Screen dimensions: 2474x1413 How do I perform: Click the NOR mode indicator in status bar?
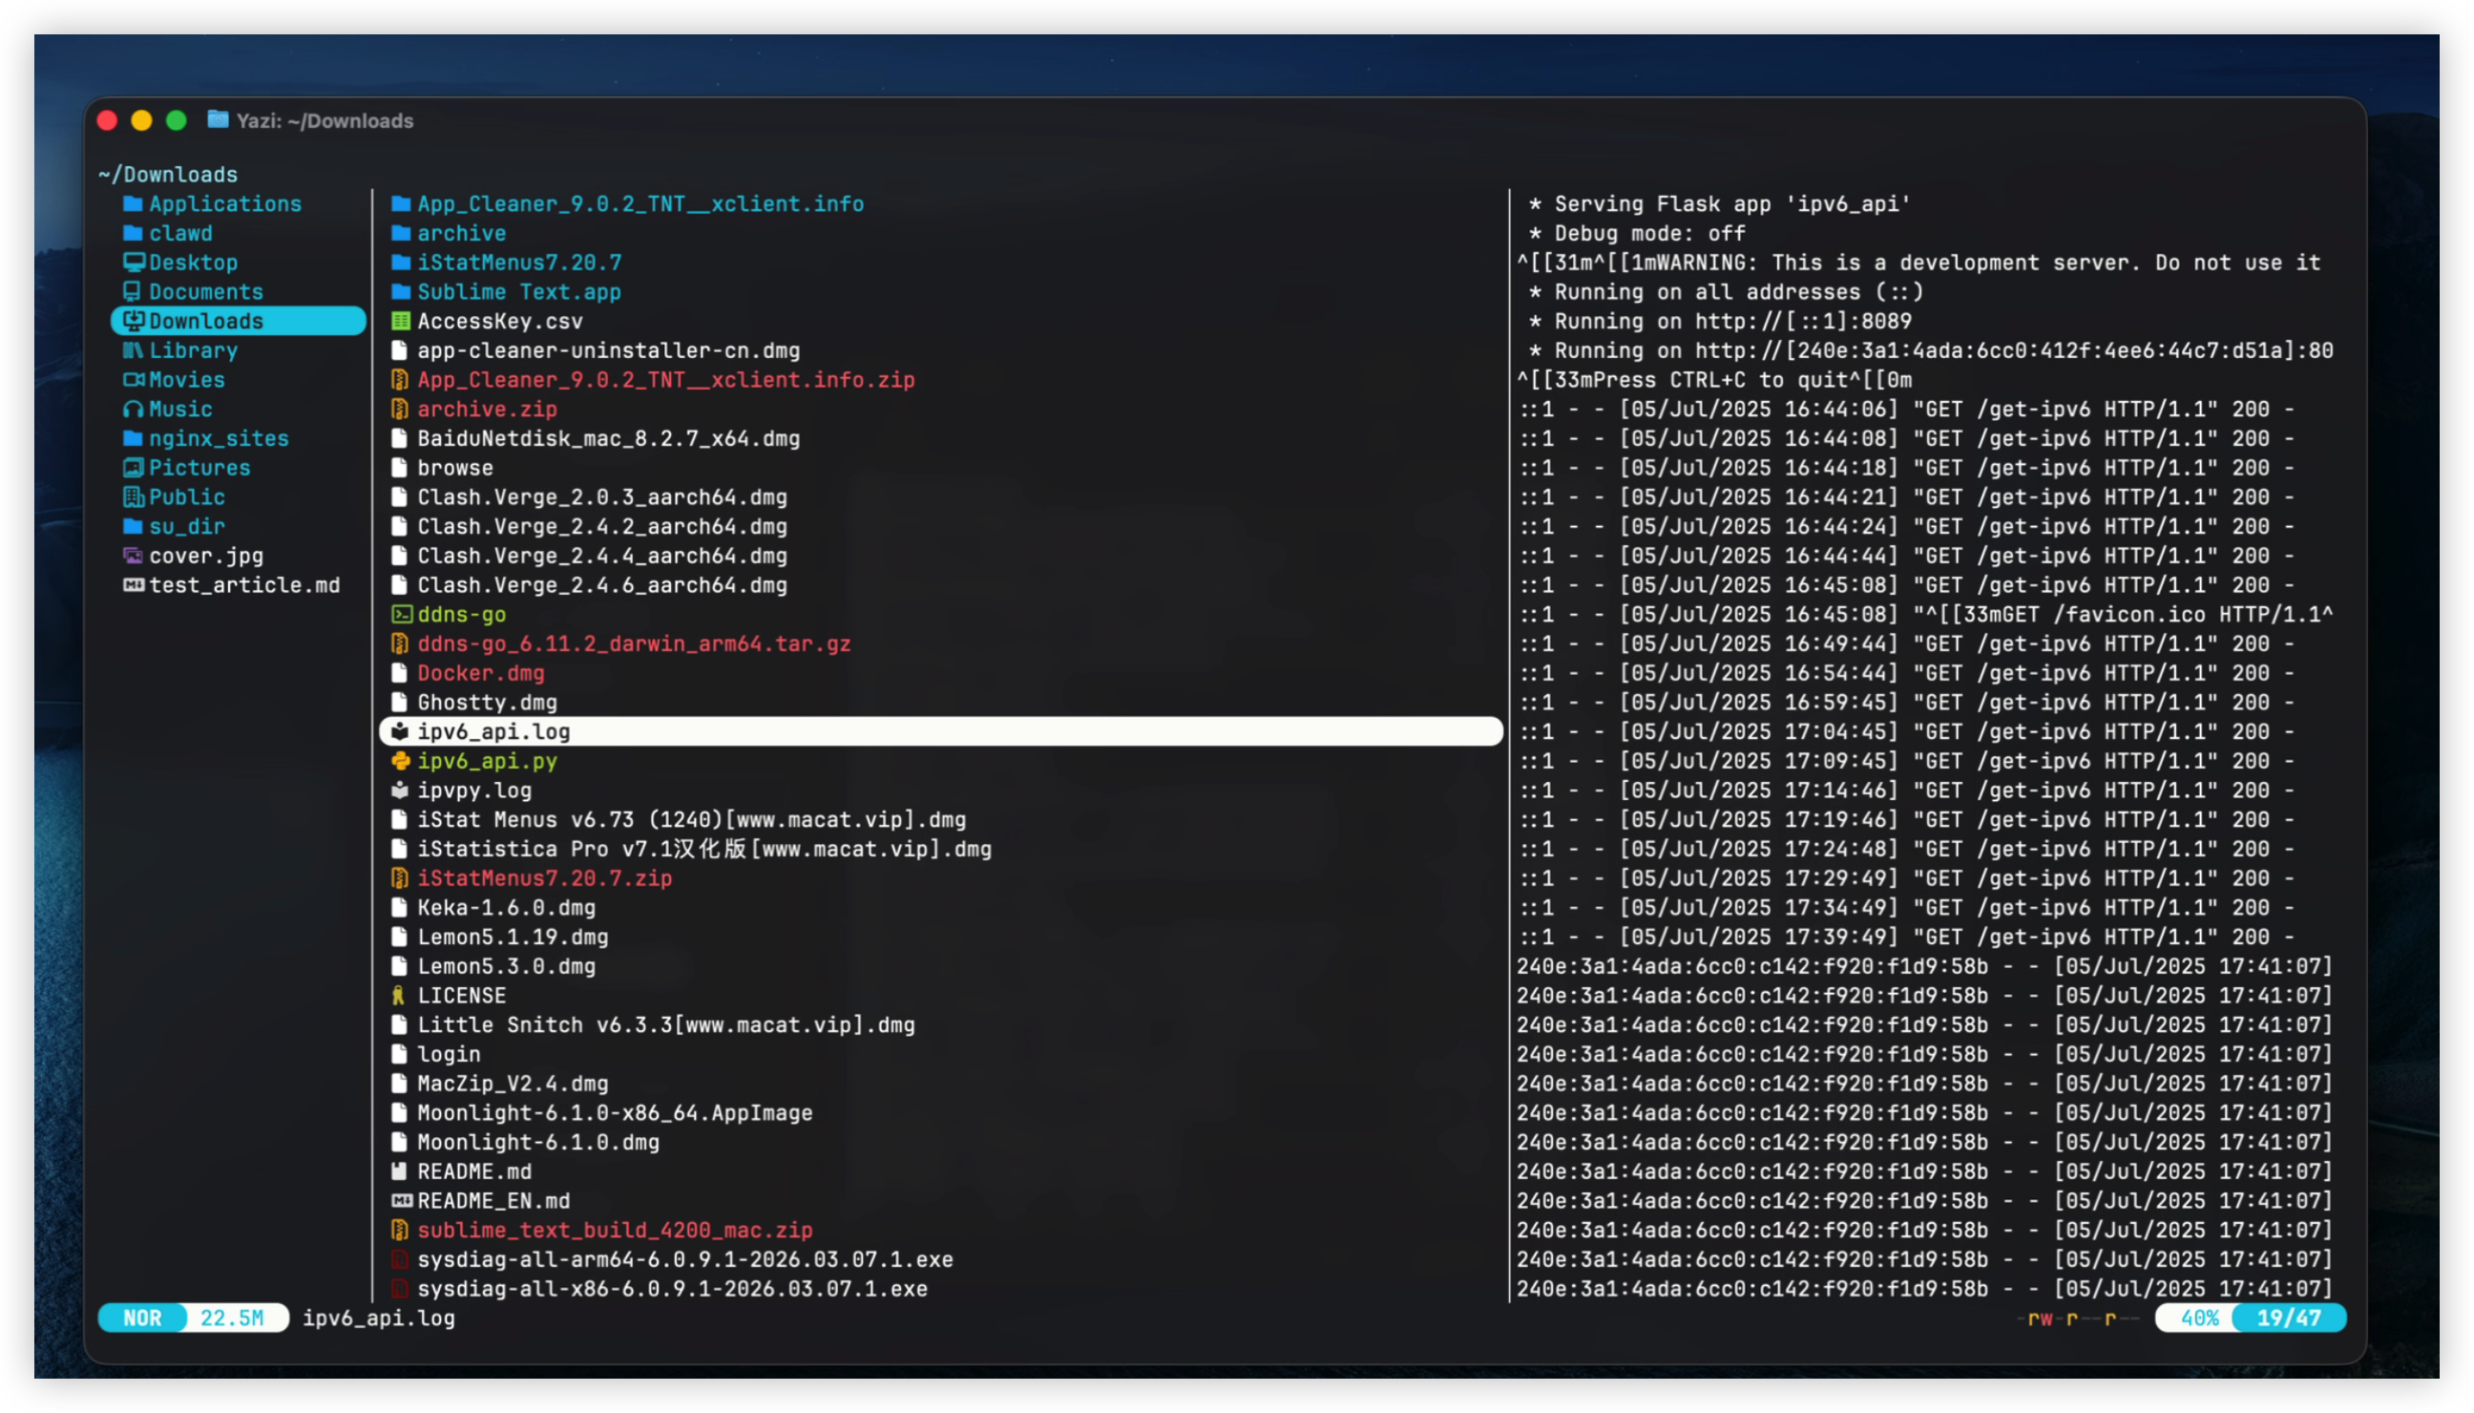pos(142,1318)
